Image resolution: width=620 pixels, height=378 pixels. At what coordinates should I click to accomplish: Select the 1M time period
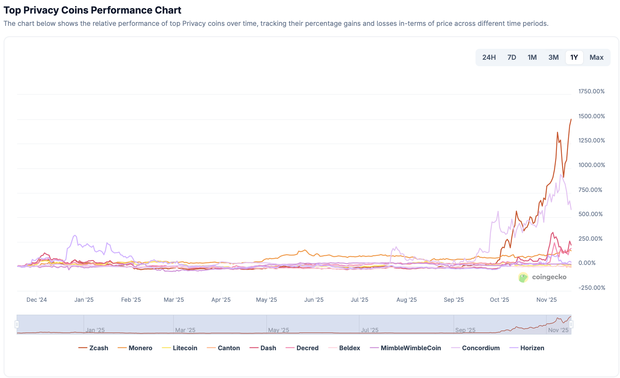(532, 57)
